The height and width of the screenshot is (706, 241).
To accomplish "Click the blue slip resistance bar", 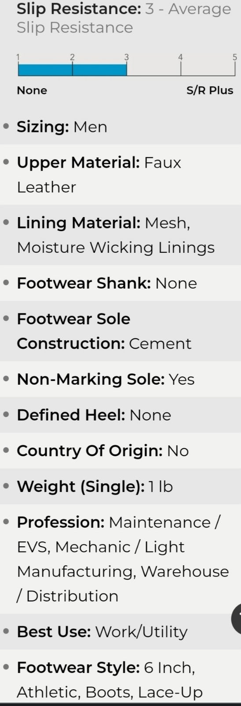I will coord(72,70).
